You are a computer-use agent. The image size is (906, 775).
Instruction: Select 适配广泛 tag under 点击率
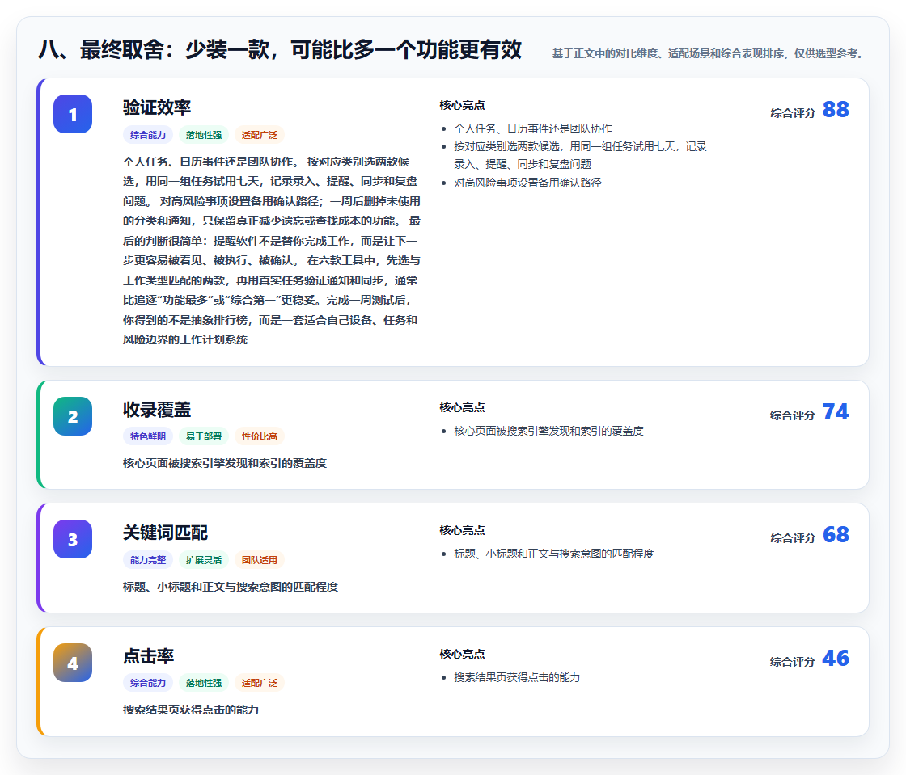[x=260, y=683]
